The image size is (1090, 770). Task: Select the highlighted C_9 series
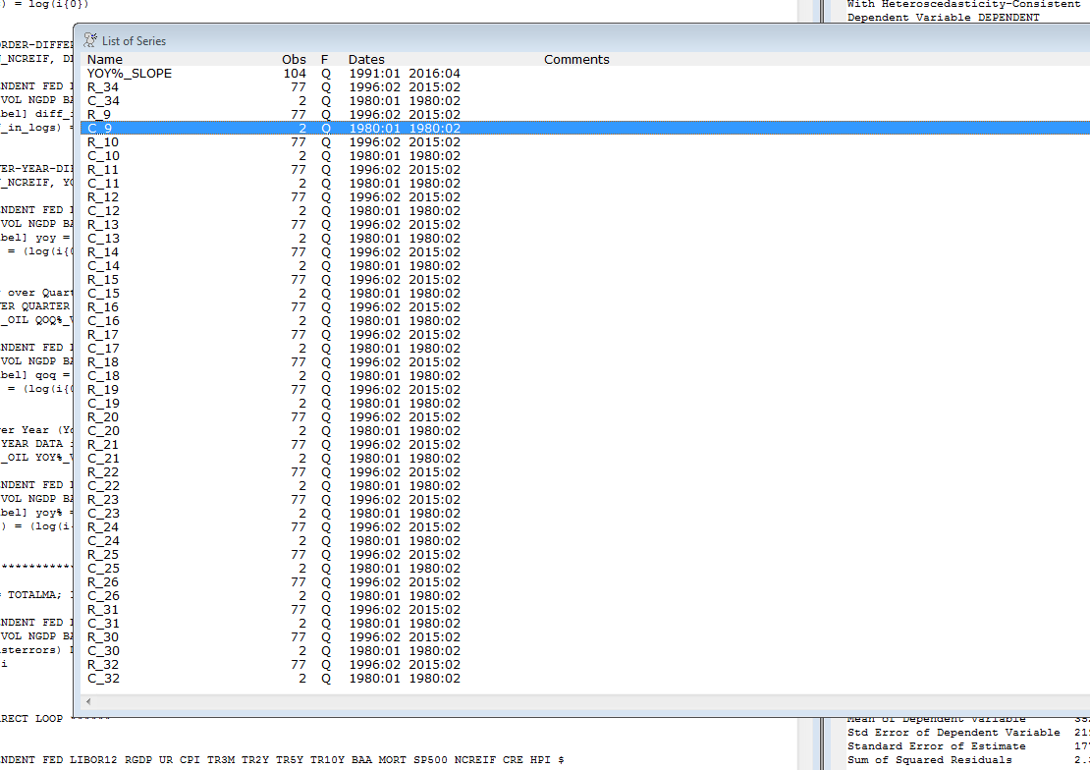coord(100,129)
